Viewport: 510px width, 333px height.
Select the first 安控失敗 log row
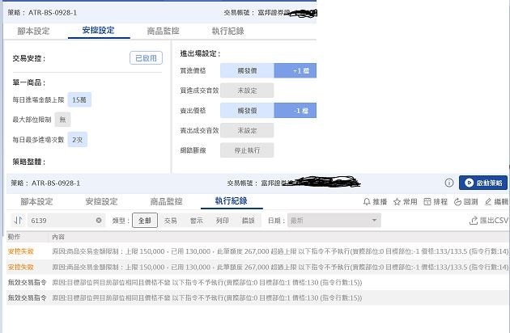point(257,251)
